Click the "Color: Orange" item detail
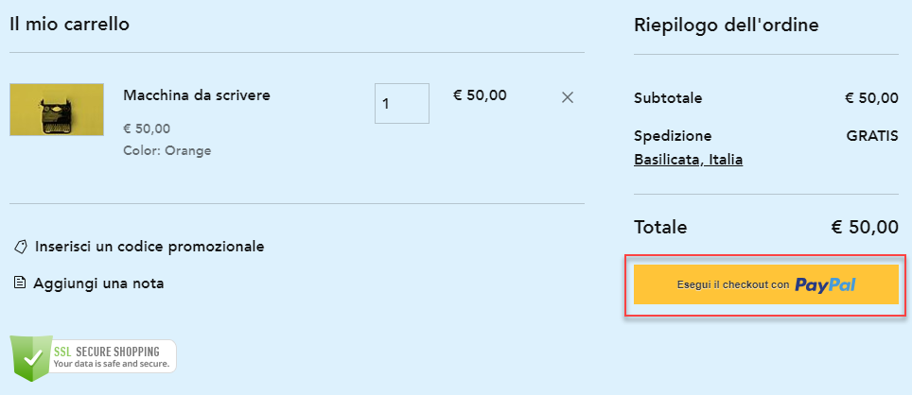912x395 pixels. [167, 150]
